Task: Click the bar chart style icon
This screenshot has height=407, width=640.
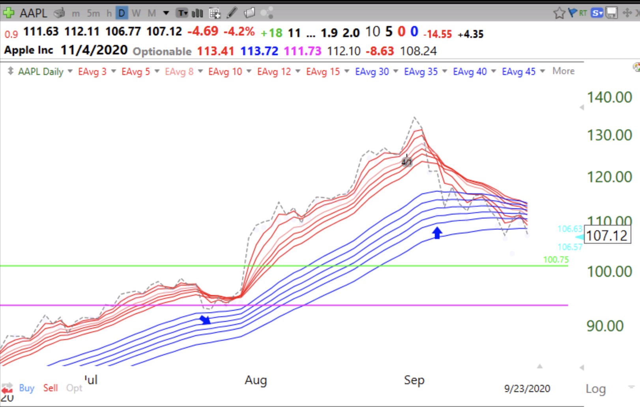Action: pyautogui.click(x=197, y=13)
